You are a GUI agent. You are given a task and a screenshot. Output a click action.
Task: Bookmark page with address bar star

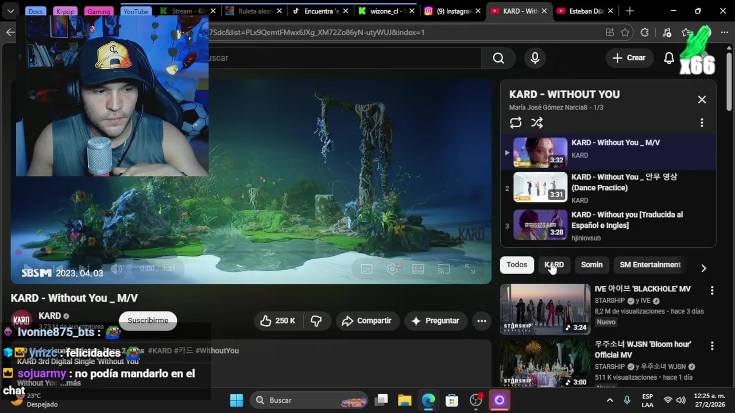point(625,32)
